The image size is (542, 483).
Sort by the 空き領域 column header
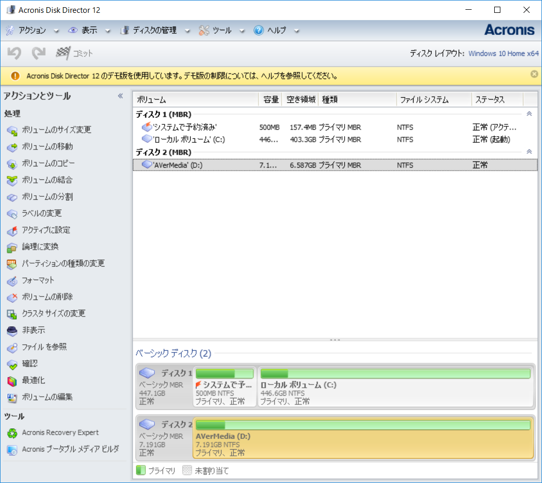point(300,100)
